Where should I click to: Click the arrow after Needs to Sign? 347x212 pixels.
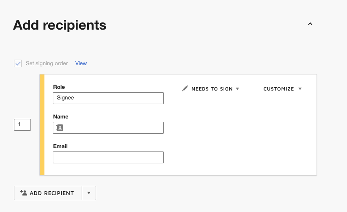coord(237,89)
